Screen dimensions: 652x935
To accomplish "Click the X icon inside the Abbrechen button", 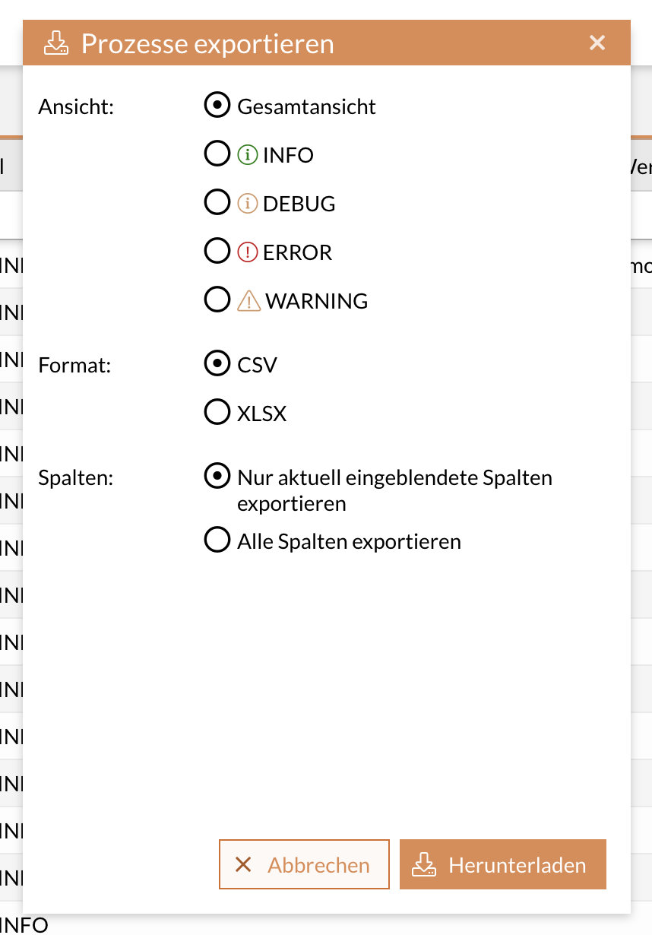I will (x=243, y=864).
